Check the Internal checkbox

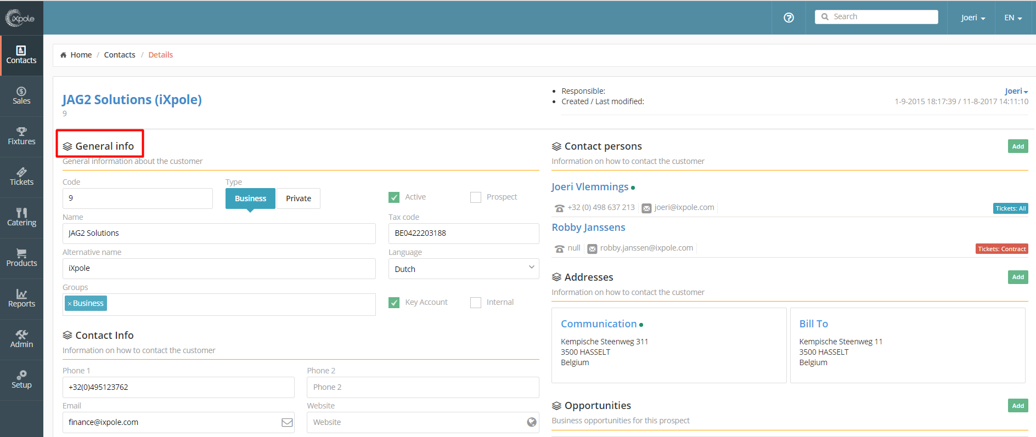coord(476,303)
